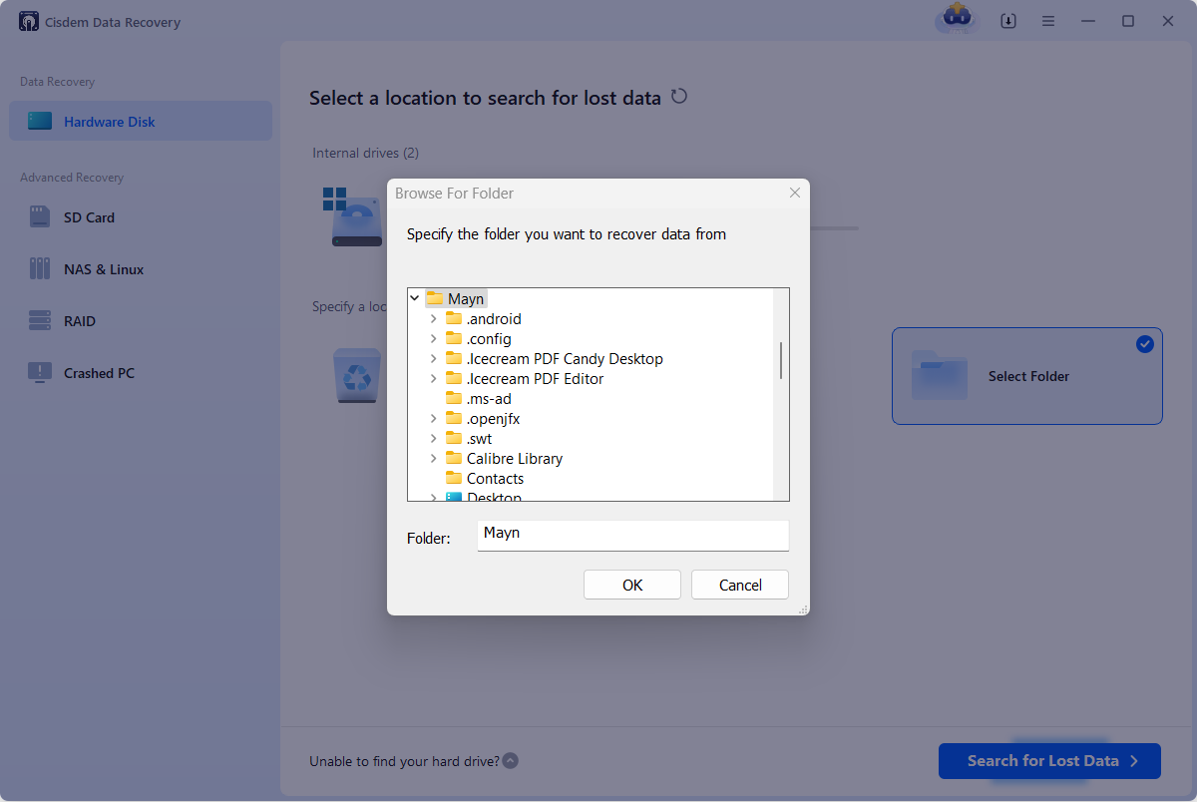
Task: Open help for unable to find hard drive
Action: (511, 761)
